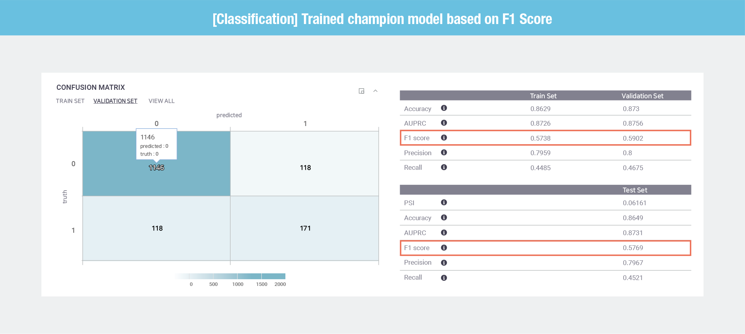Switch to the TRAIN SET tab
Screen dimensions: 745x334
[x=70, y=101]
